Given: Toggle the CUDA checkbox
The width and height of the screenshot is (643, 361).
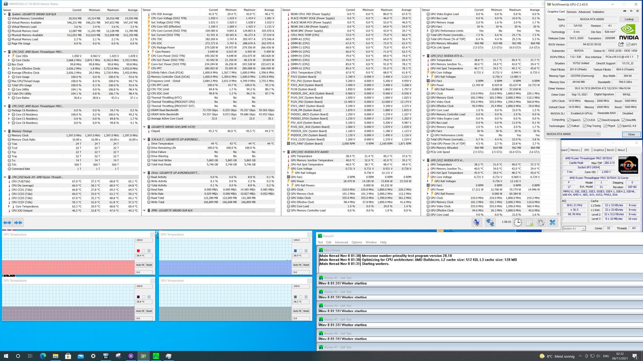Looking at the screenshot, I should click(585, 120).
